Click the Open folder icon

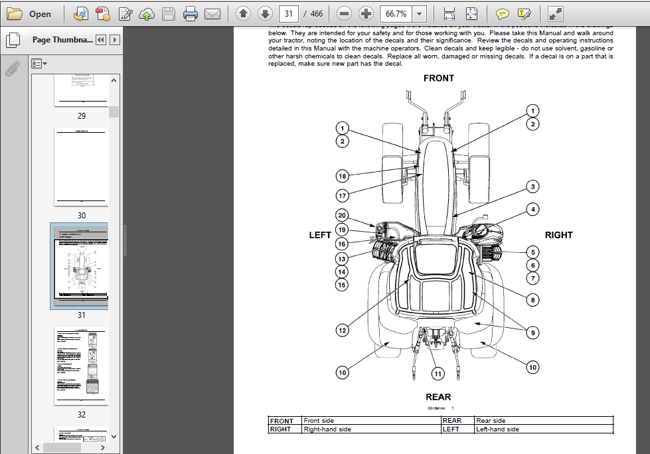point(15,14)
